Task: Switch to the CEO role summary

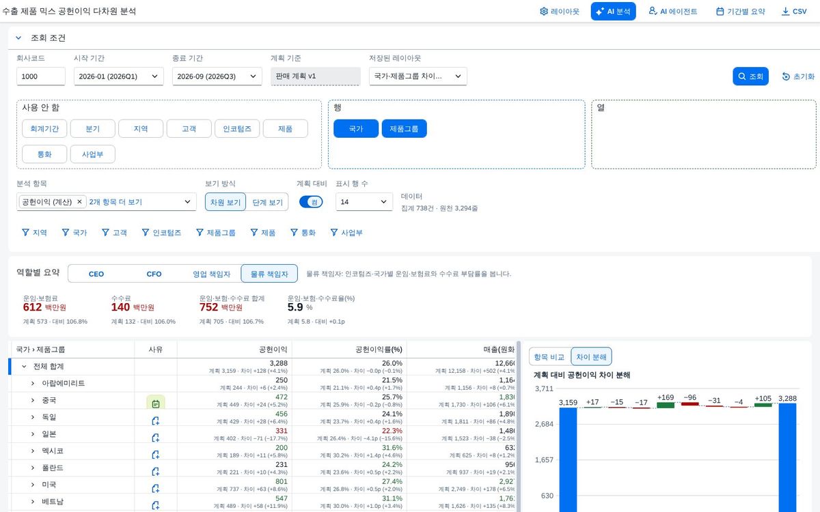Action: pyautogui.click(x=96, y=274)
